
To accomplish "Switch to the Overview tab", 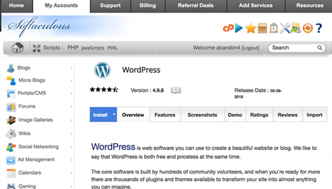I will point(133,115).
